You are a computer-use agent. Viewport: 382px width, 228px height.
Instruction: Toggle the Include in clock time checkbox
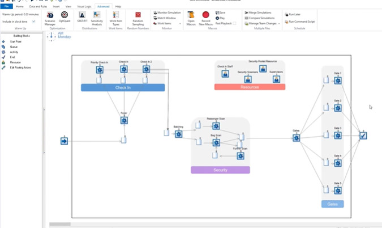pos(34,22)
